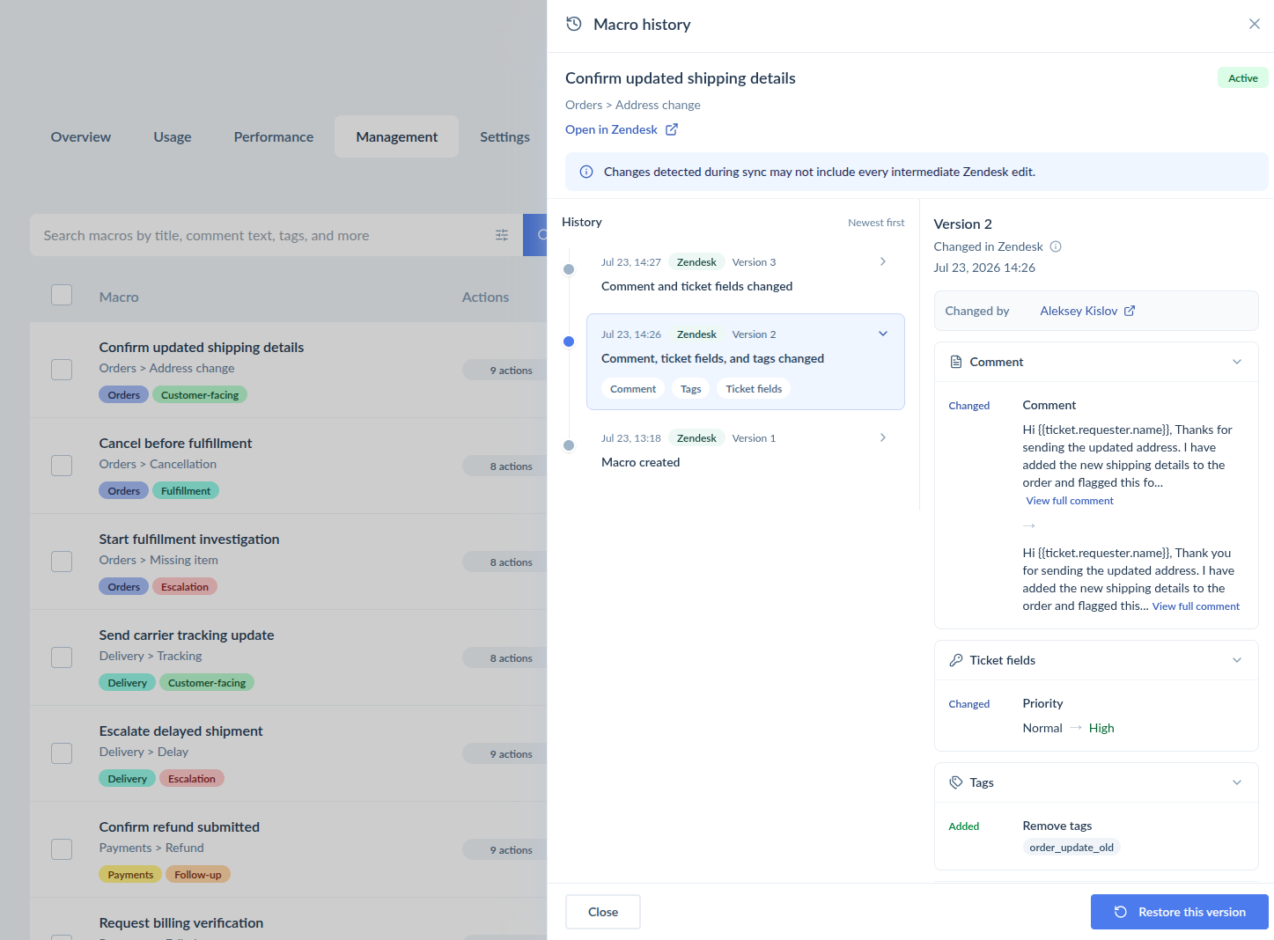Viewport: 1274px width, 940px height.
Task: Click the external link icon beside Open in Zendesk
Action: pos(672,129)
